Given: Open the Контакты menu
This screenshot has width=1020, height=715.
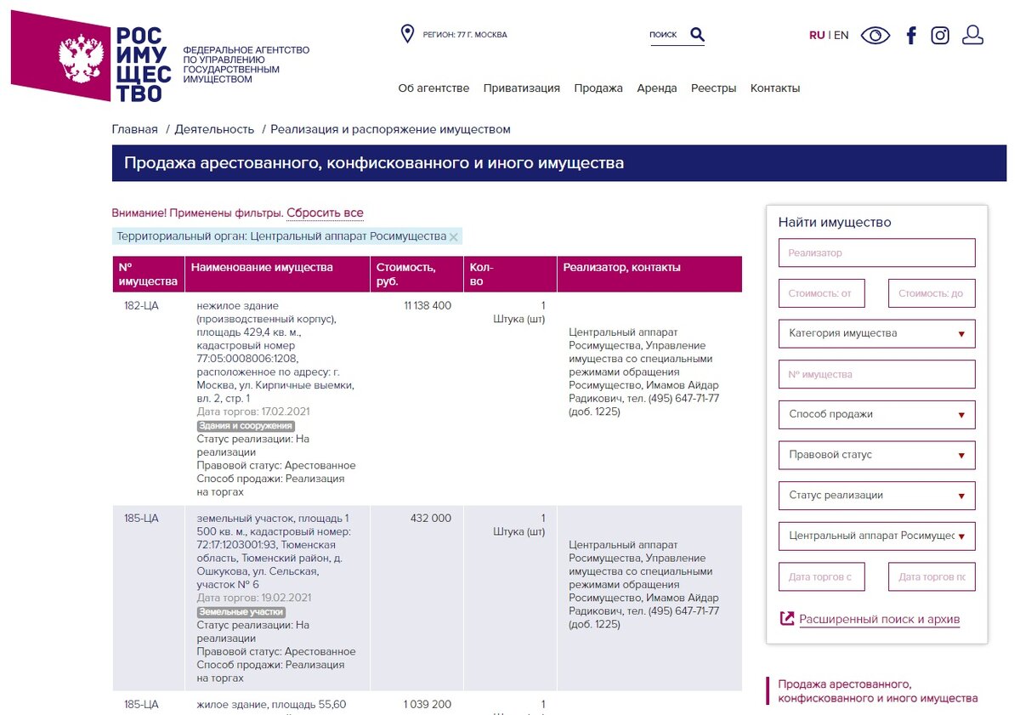Looking at the screenshot, I should [x=775, y=88].
